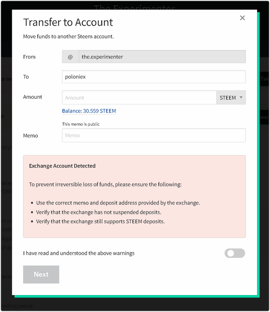Image resolution: width=270 pixels, height=312 pixels.
Task: Click the 'I have read and understood' label
Action: [x=79, y=253]
